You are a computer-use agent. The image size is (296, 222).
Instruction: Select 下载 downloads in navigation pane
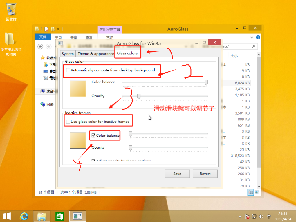50,64
